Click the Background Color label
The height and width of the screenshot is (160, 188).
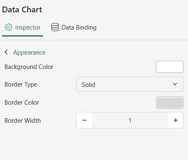[29, 67]
